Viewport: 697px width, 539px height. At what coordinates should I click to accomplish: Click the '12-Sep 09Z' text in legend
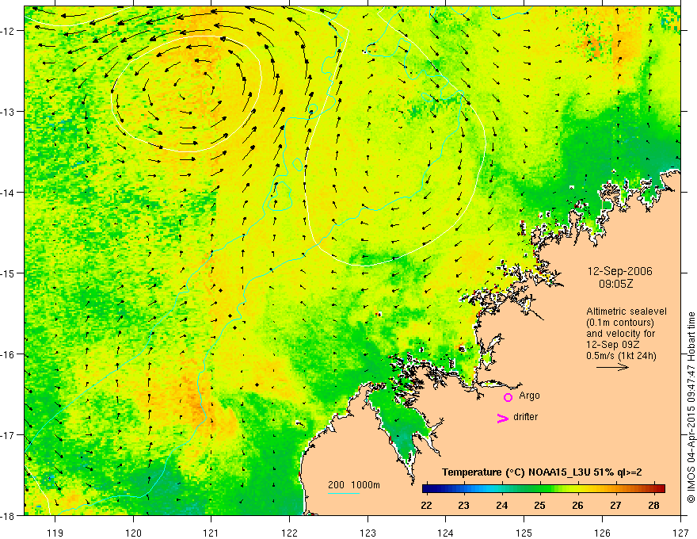click(x=614, y=345)
